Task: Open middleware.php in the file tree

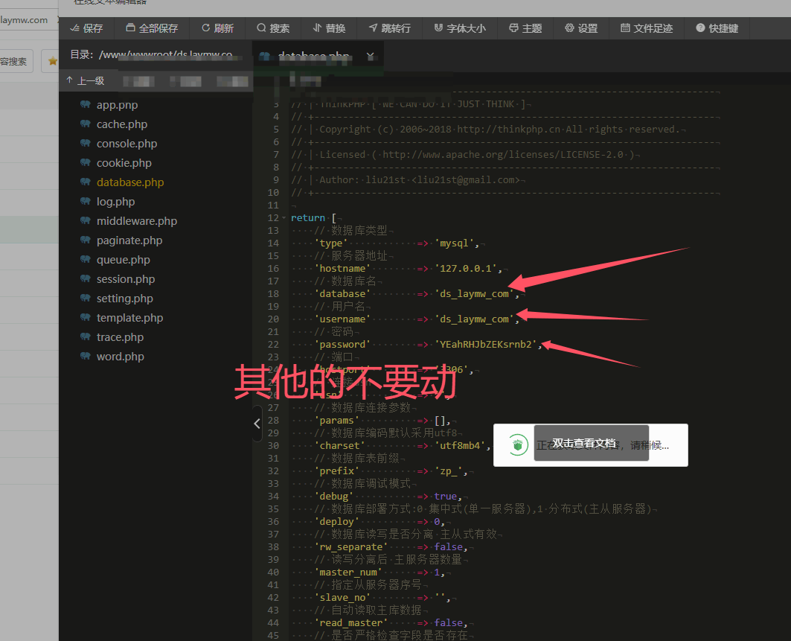Action: point(137,221)
